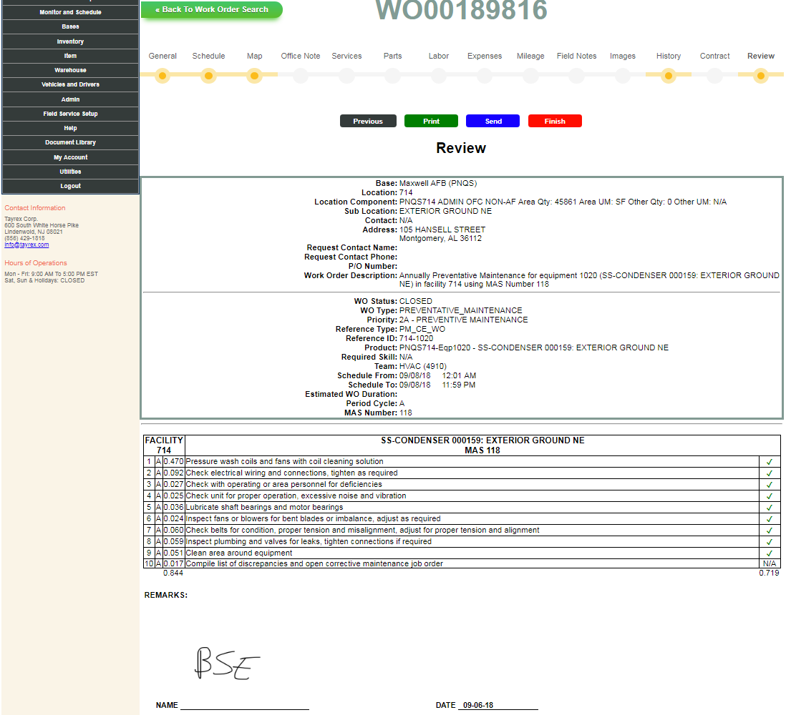Open the Field Notes step
Image resolution: width=786 pixels, height=715 pixels.
576,56
